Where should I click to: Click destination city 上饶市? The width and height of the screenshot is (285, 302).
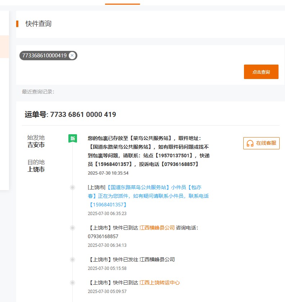(x=36, y=169)
